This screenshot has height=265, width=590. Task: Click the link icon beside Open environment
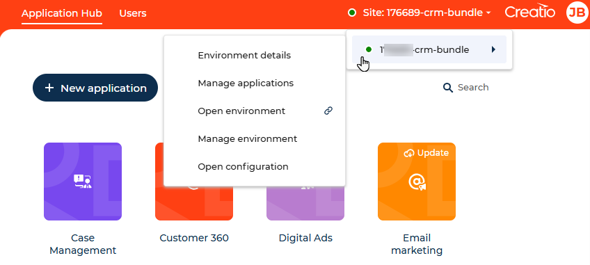pyautogui.click(x=328, y=111)
